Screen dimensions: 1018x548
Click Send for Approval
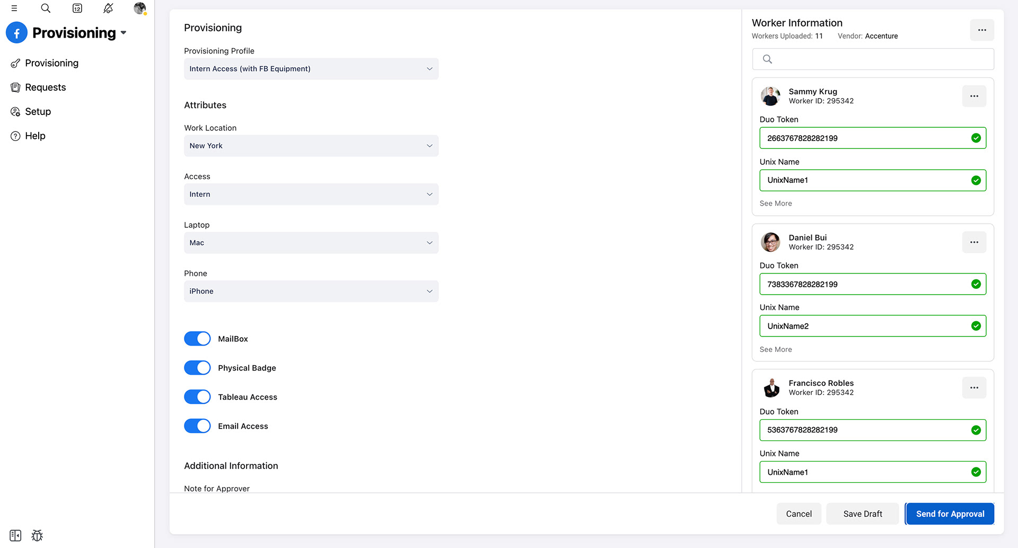[950, 514]
